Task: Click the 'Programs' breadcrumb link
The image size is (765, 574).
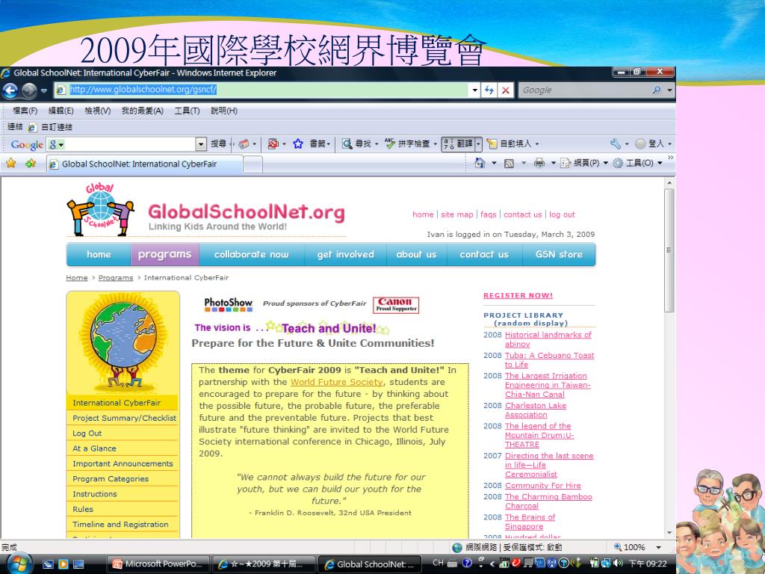Action: coord(116,278)
